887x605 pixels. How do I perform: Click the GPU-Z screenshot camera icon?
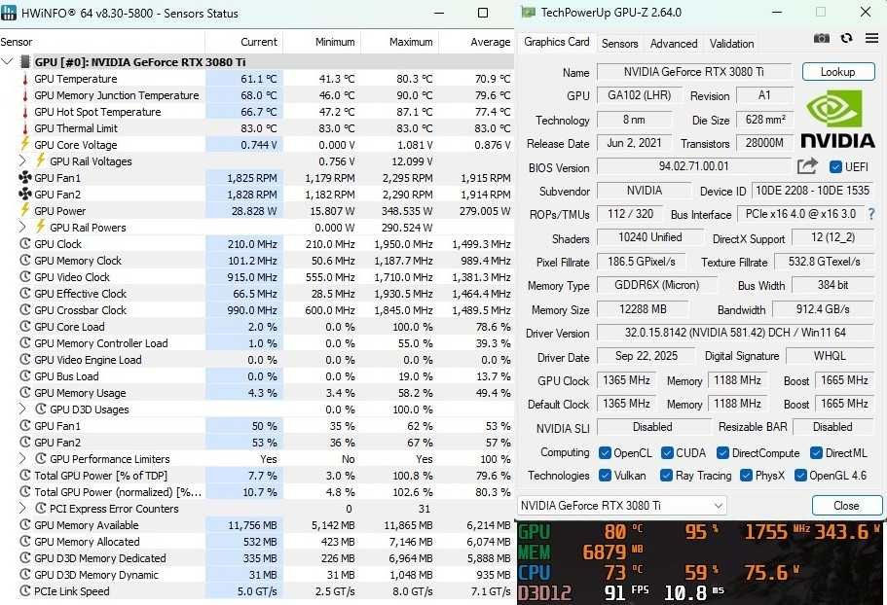822,38
